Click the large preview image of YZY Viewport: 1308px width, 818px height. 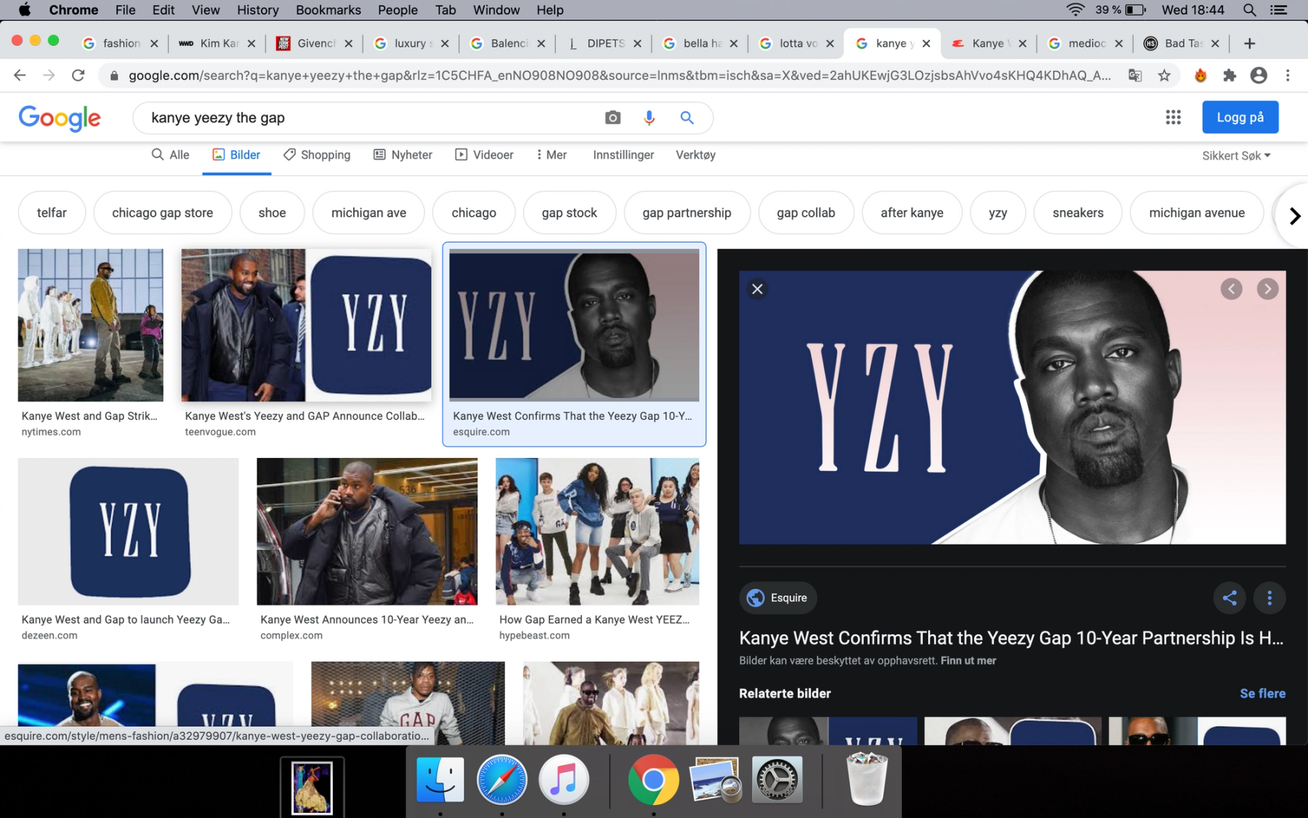1012,407
